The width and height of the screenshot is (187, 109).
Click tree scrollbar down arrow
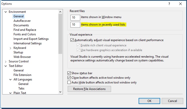tap(60, 92)
